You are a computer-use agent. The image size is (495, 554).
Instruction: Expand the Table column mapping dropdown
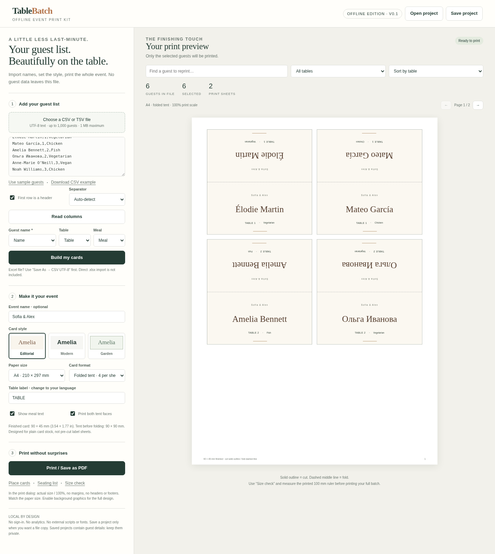tap(75, 240)
